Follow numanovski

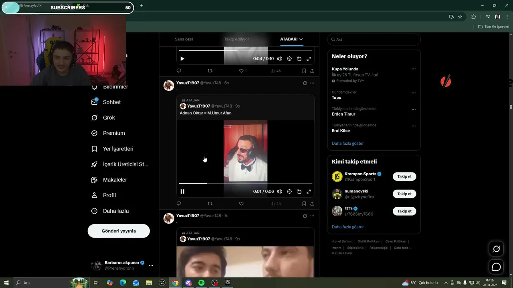pos(404,194)
